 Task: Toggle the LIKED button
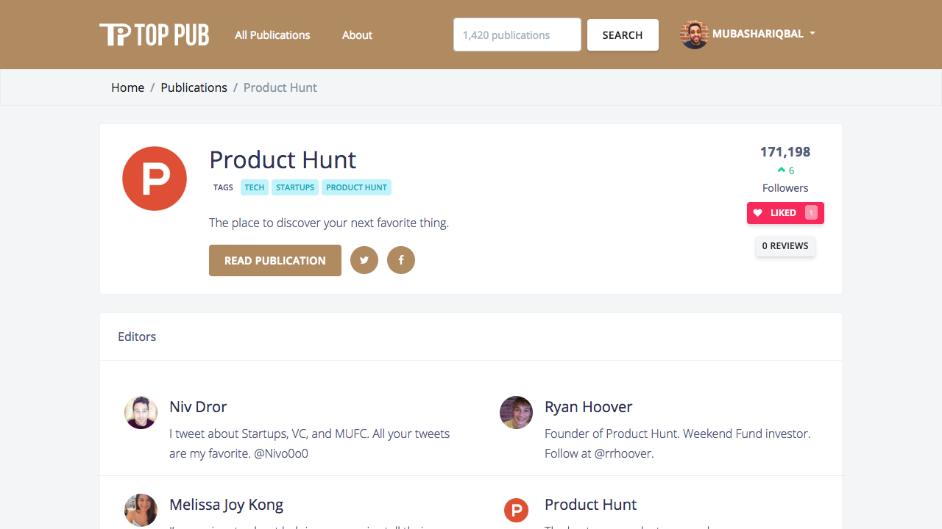coord(785,213)
